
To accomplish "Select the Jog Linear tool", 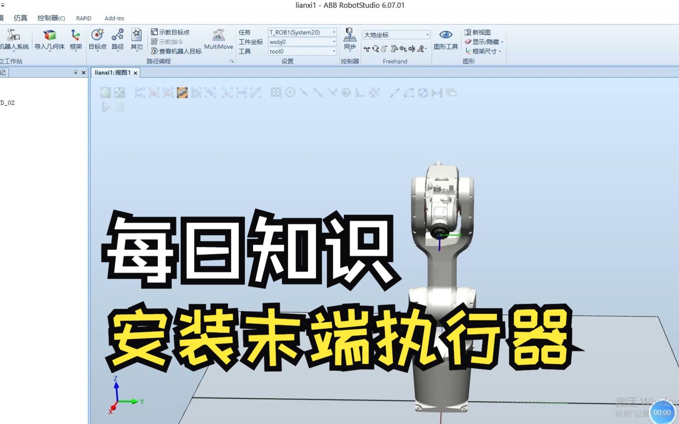I will coord(403,49).
